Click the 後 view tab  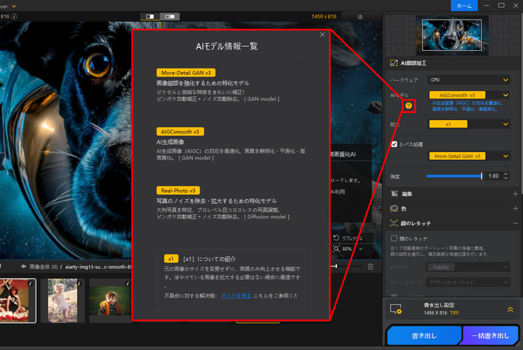(x=360, y=17)
